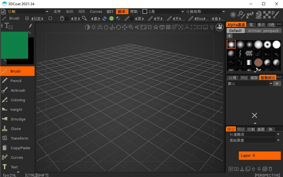This screenshot has width=283, height=177.
Task: Open the 脚本 menu
Action: click(x=122, y=11)
